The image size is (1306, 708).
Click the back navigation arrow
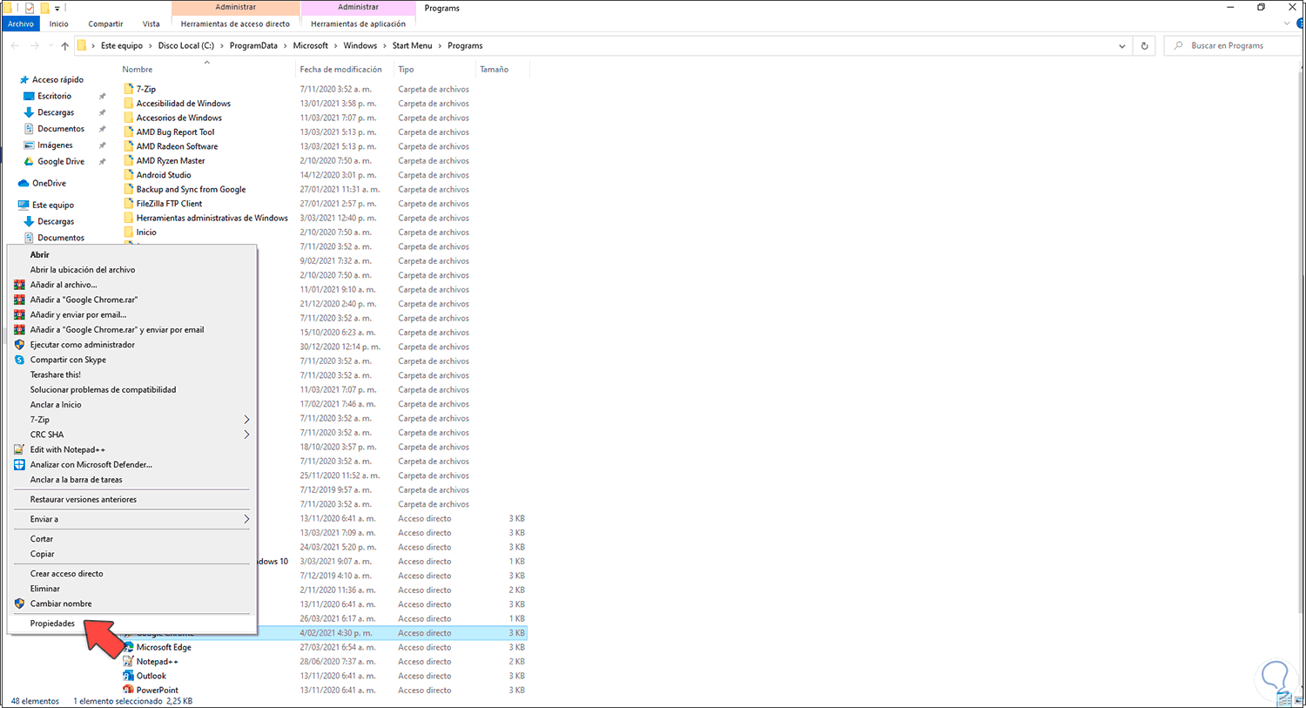tap(14, 45)
